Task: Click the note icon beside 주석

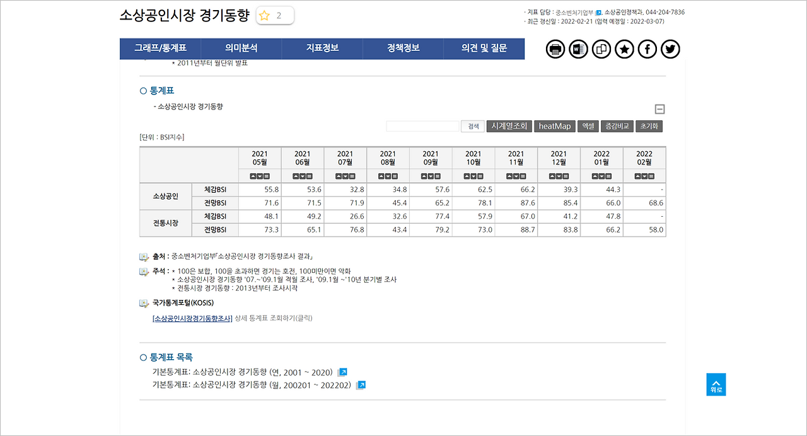Action: [144, 272]
